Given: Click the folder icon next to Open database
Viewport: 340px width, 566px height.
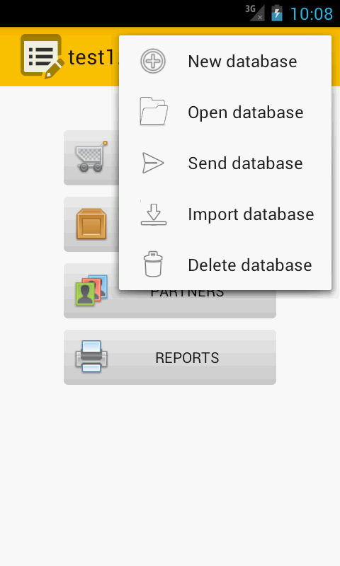Looking at the screenshot, I should [x=154, y=112].
